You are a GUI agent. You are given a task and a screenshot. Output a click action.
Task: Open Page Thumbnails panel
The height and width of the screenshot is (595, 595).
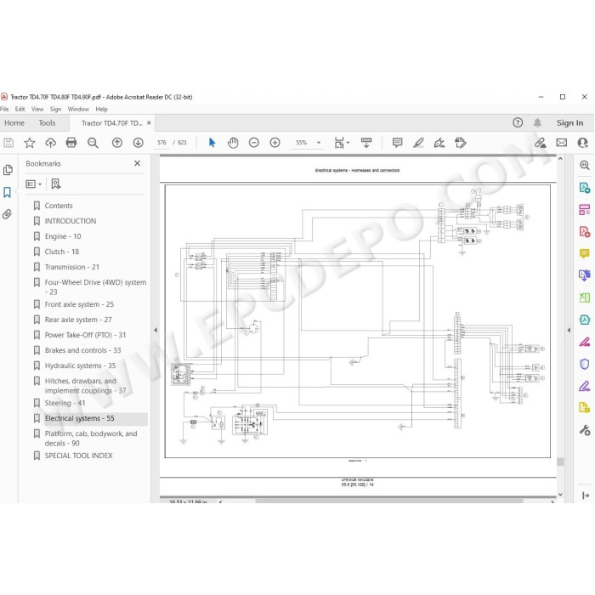8,170
